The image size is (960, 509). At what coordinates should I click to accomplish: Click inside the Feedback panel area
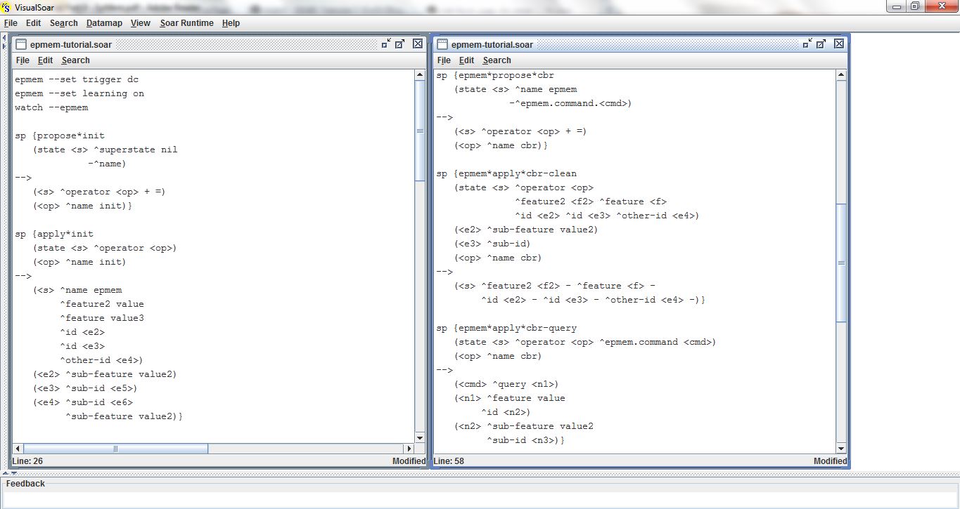click(478, 498)
